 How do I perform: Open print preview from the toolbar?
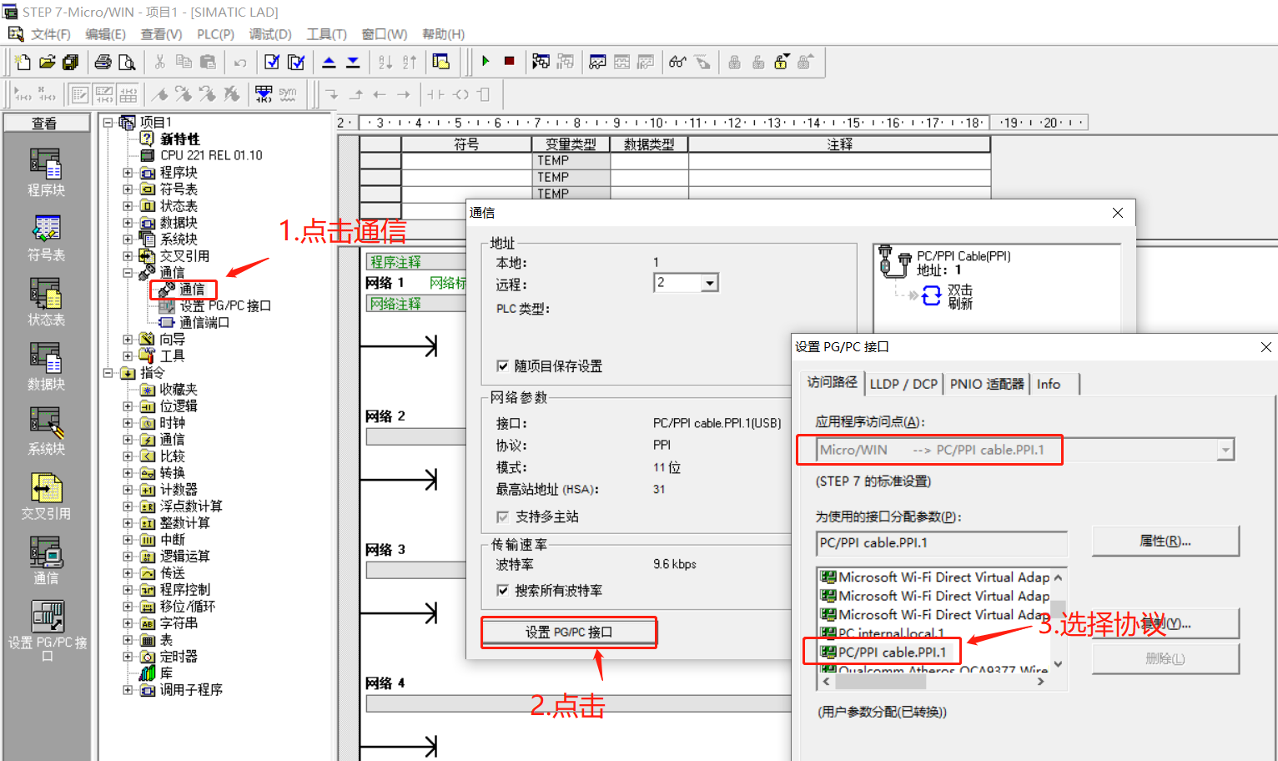(127, 62)
